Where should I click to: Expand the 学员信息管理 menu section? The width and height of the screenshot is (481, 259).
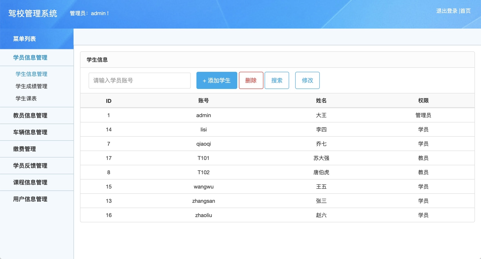coord(30,58)
